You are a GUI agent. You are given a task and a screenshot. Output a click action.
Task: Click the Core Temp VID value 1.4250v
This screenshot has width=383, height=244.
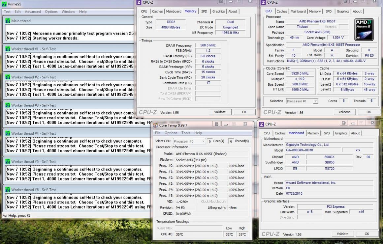pyautogui.click(x=185, y=202)
